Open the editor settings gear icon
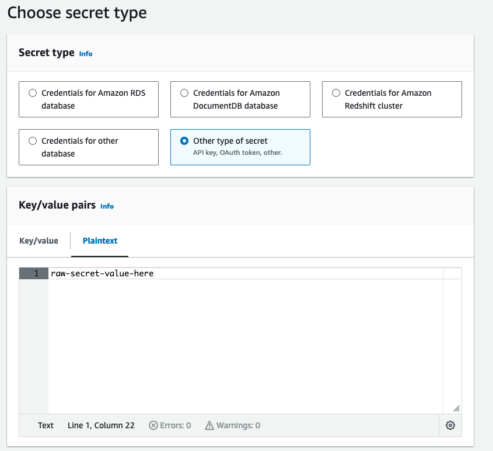493x451 pixels. point(450,425)
